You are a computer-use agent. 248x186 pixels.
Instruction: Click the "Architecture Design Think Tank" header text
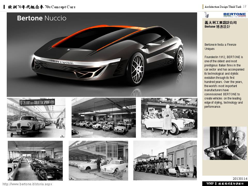(x=223, y=7)
